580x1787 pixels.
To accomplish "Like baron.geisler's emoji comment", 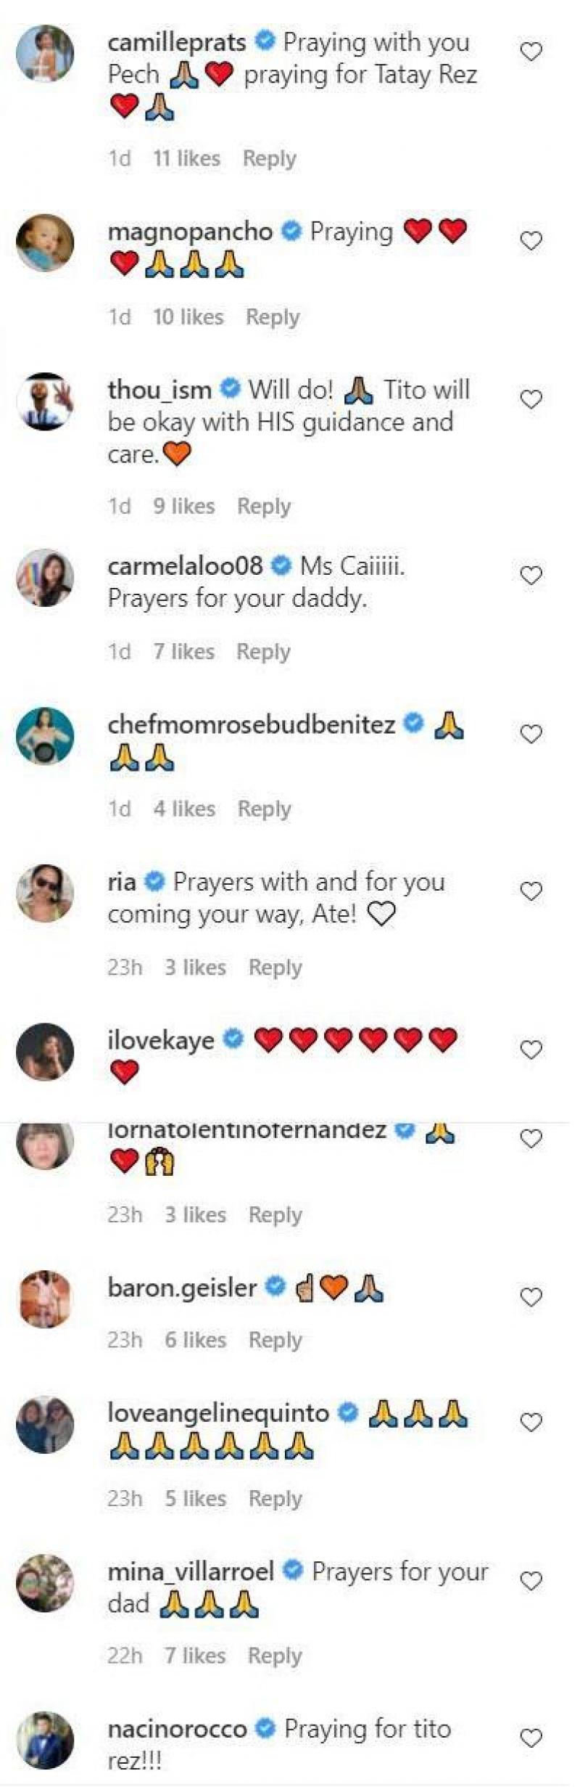I will (531, 1297).
